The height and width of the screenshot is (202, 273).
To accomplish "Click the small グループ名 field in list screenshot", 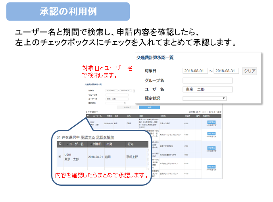I will [x=117, y=95].
